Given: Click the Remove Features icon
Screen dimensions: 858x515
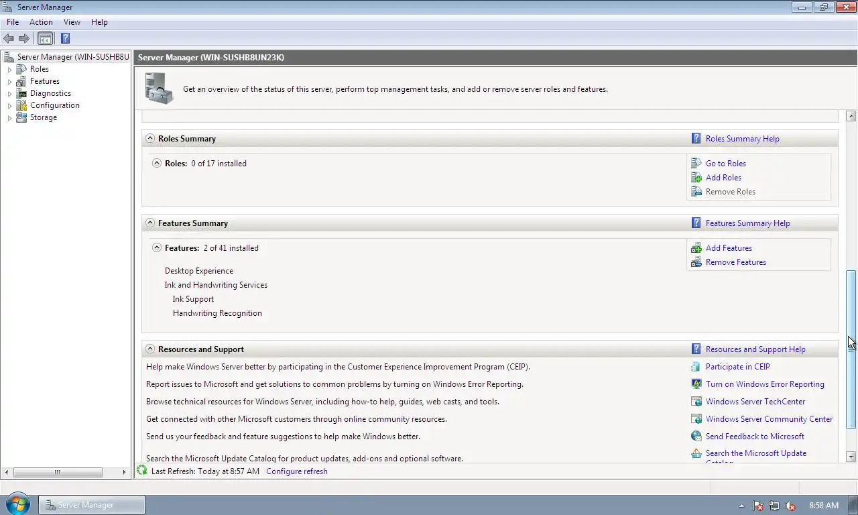Looking at the screenshot, I should point(696,262).
